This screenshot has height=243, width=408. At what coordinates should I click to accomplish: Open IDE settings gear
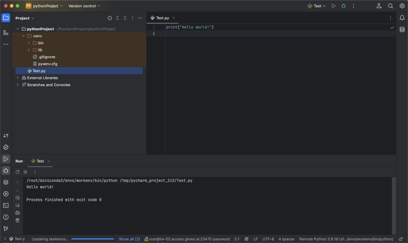pos(402,6)
